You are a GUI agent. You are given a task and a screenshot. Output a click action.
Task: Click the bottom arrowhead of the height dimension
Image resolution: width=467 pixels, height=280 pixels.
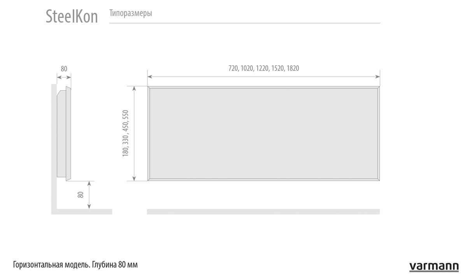tap(134, 178)
